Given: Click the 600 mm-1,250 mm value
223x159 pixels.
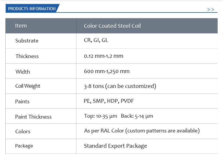Looking at the screenshot, I should 107,71.
